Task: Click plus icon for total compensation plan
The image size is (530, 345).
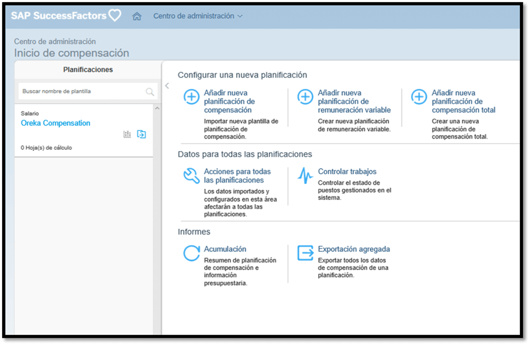Action: tap(419, 97)
